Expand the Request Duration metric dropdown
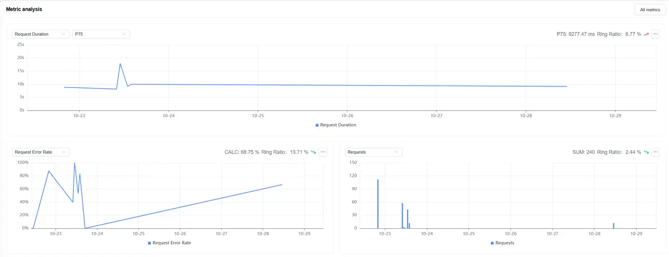The height and width of the screenshot is (257, 669). click(x=41, y=34)
